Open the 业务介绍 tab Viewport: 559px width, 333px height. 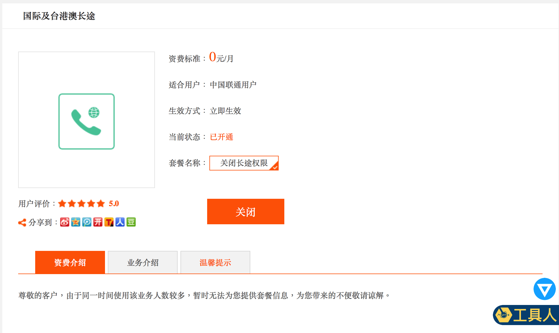click(x=143, y=262)
